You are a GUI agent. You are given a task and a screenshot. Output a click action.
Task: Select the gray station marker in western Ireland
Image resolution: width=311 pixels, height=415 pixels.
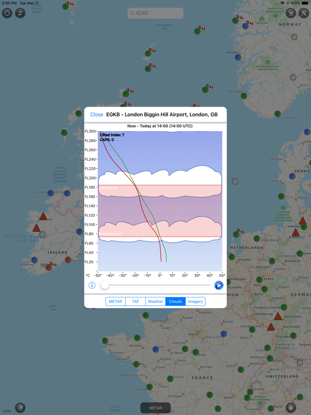pyautogui.click(x=42, y=234)
